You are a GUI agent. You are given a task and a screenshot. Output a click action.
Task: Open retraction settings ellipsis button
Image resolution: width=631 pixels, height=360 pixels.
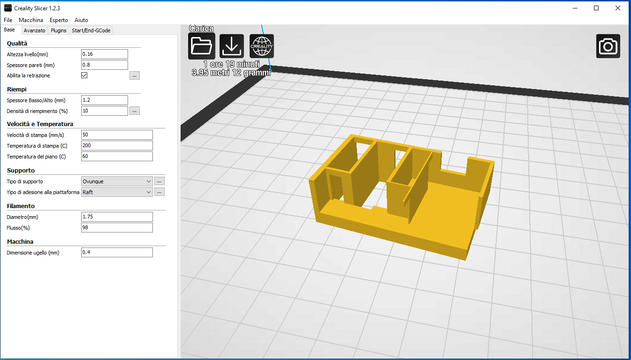coord(135,75)
